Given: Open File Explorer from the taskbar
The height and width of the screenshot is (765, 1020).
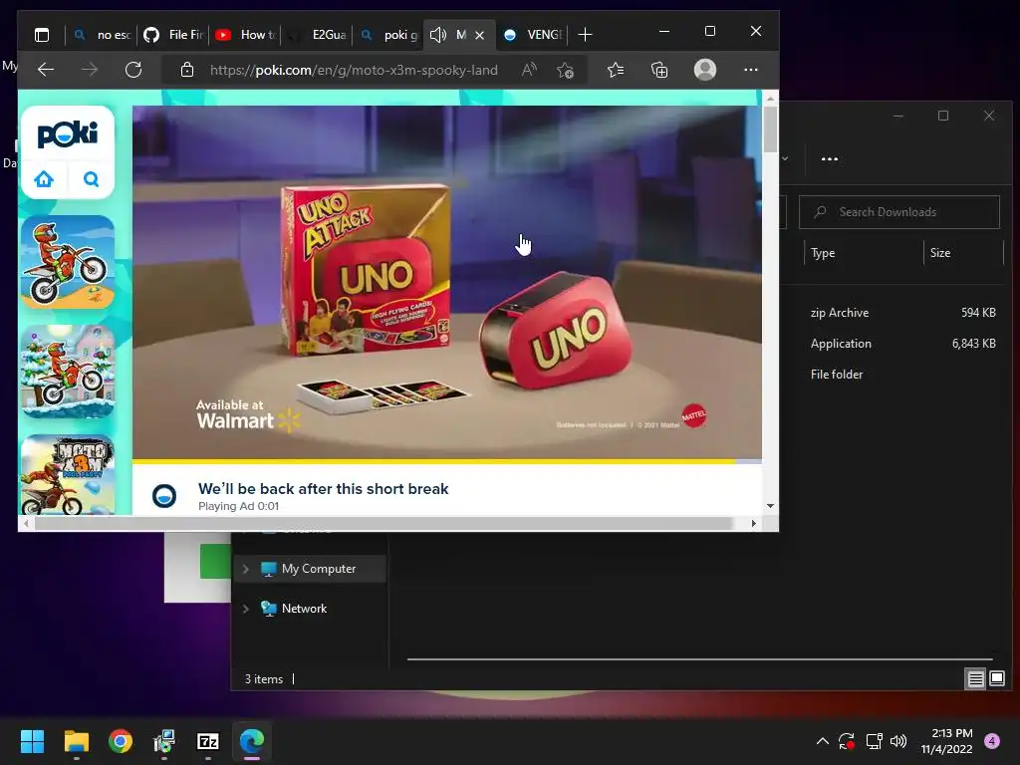Looking at the screenshot, I should tap(76, 741).
